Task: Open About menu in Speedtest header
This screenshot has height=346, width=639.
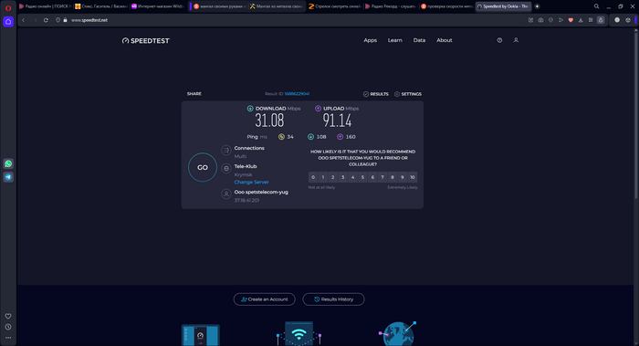Action: pos(445,40)
